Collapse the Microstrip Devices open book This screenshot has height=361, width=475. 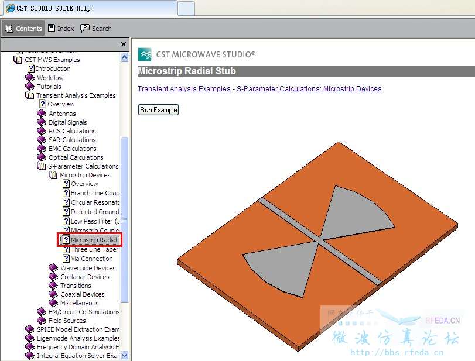pos(53,175)
